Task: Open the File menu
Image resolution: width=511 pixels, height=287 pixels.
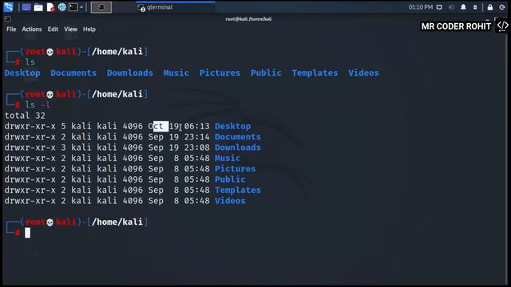Action: [11, 29]
